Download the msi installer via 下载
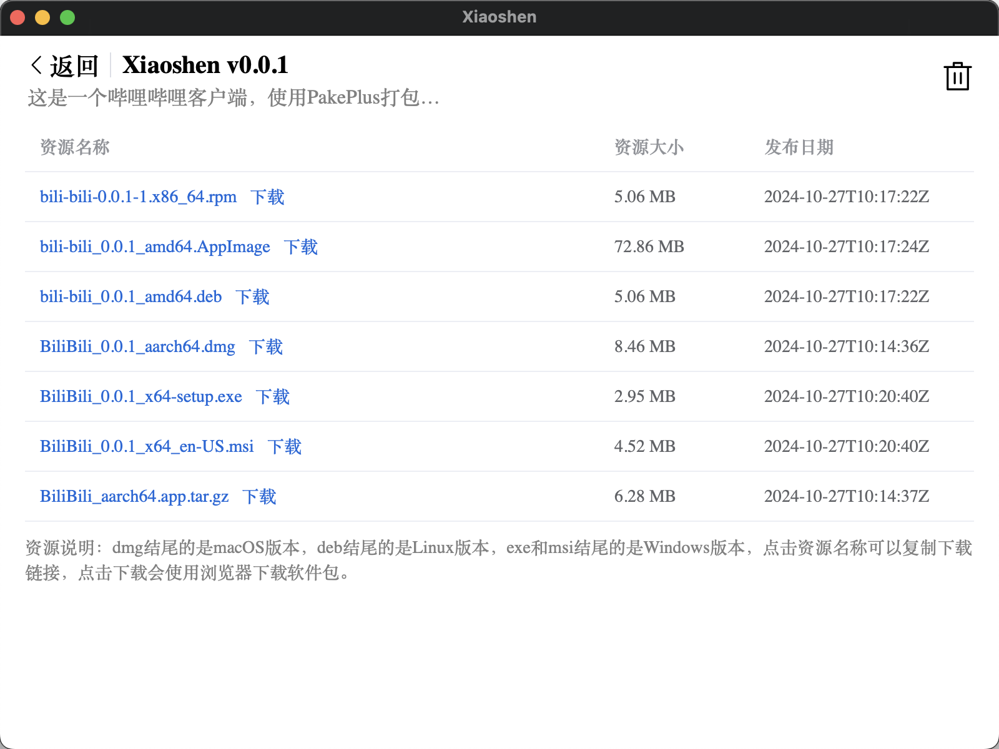 point(285,446)
